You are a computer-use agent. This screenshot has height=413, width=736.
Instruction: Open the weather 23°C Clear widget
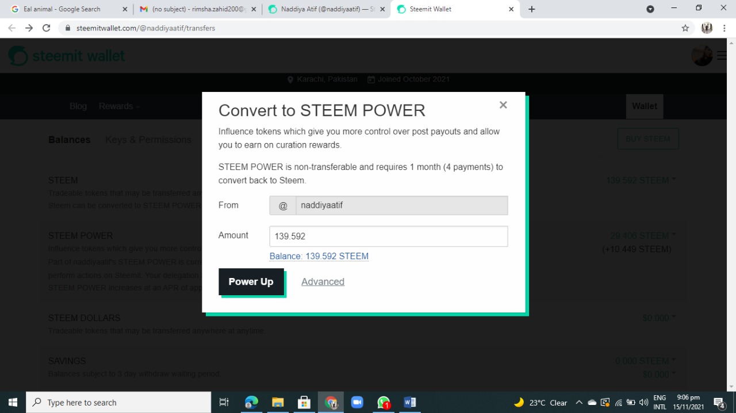point(540,402)
